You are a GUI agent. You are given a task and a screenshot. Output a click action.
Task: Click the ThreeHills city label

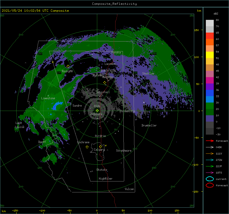point(127,111)
